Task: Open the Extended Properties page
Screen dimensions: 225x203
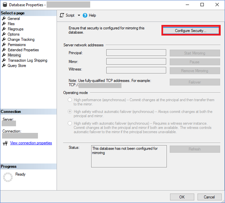Action: pyautogui.click(x=23, y=50)
